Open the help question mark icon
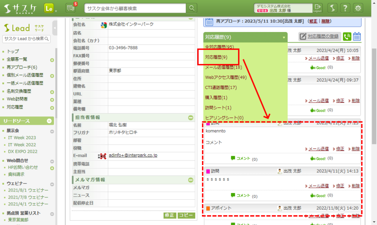377x225 pixels. [345, 8]
